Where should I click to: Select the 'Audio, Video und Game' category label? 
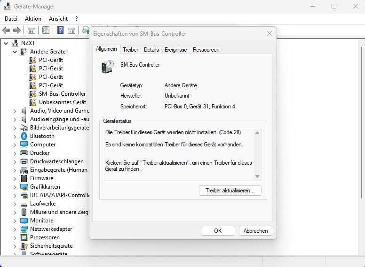(x=60, y=111)
